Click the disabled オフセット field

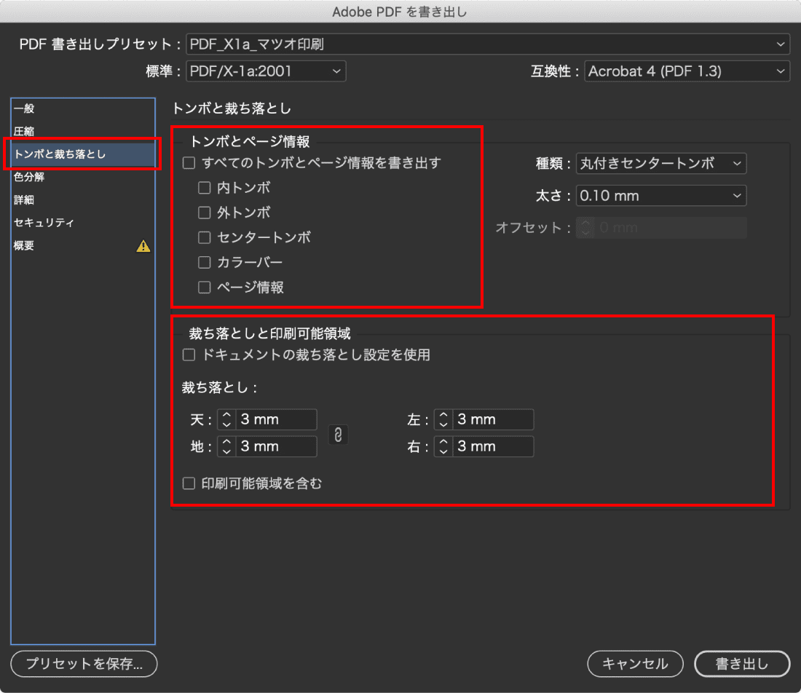pos(661,228)
